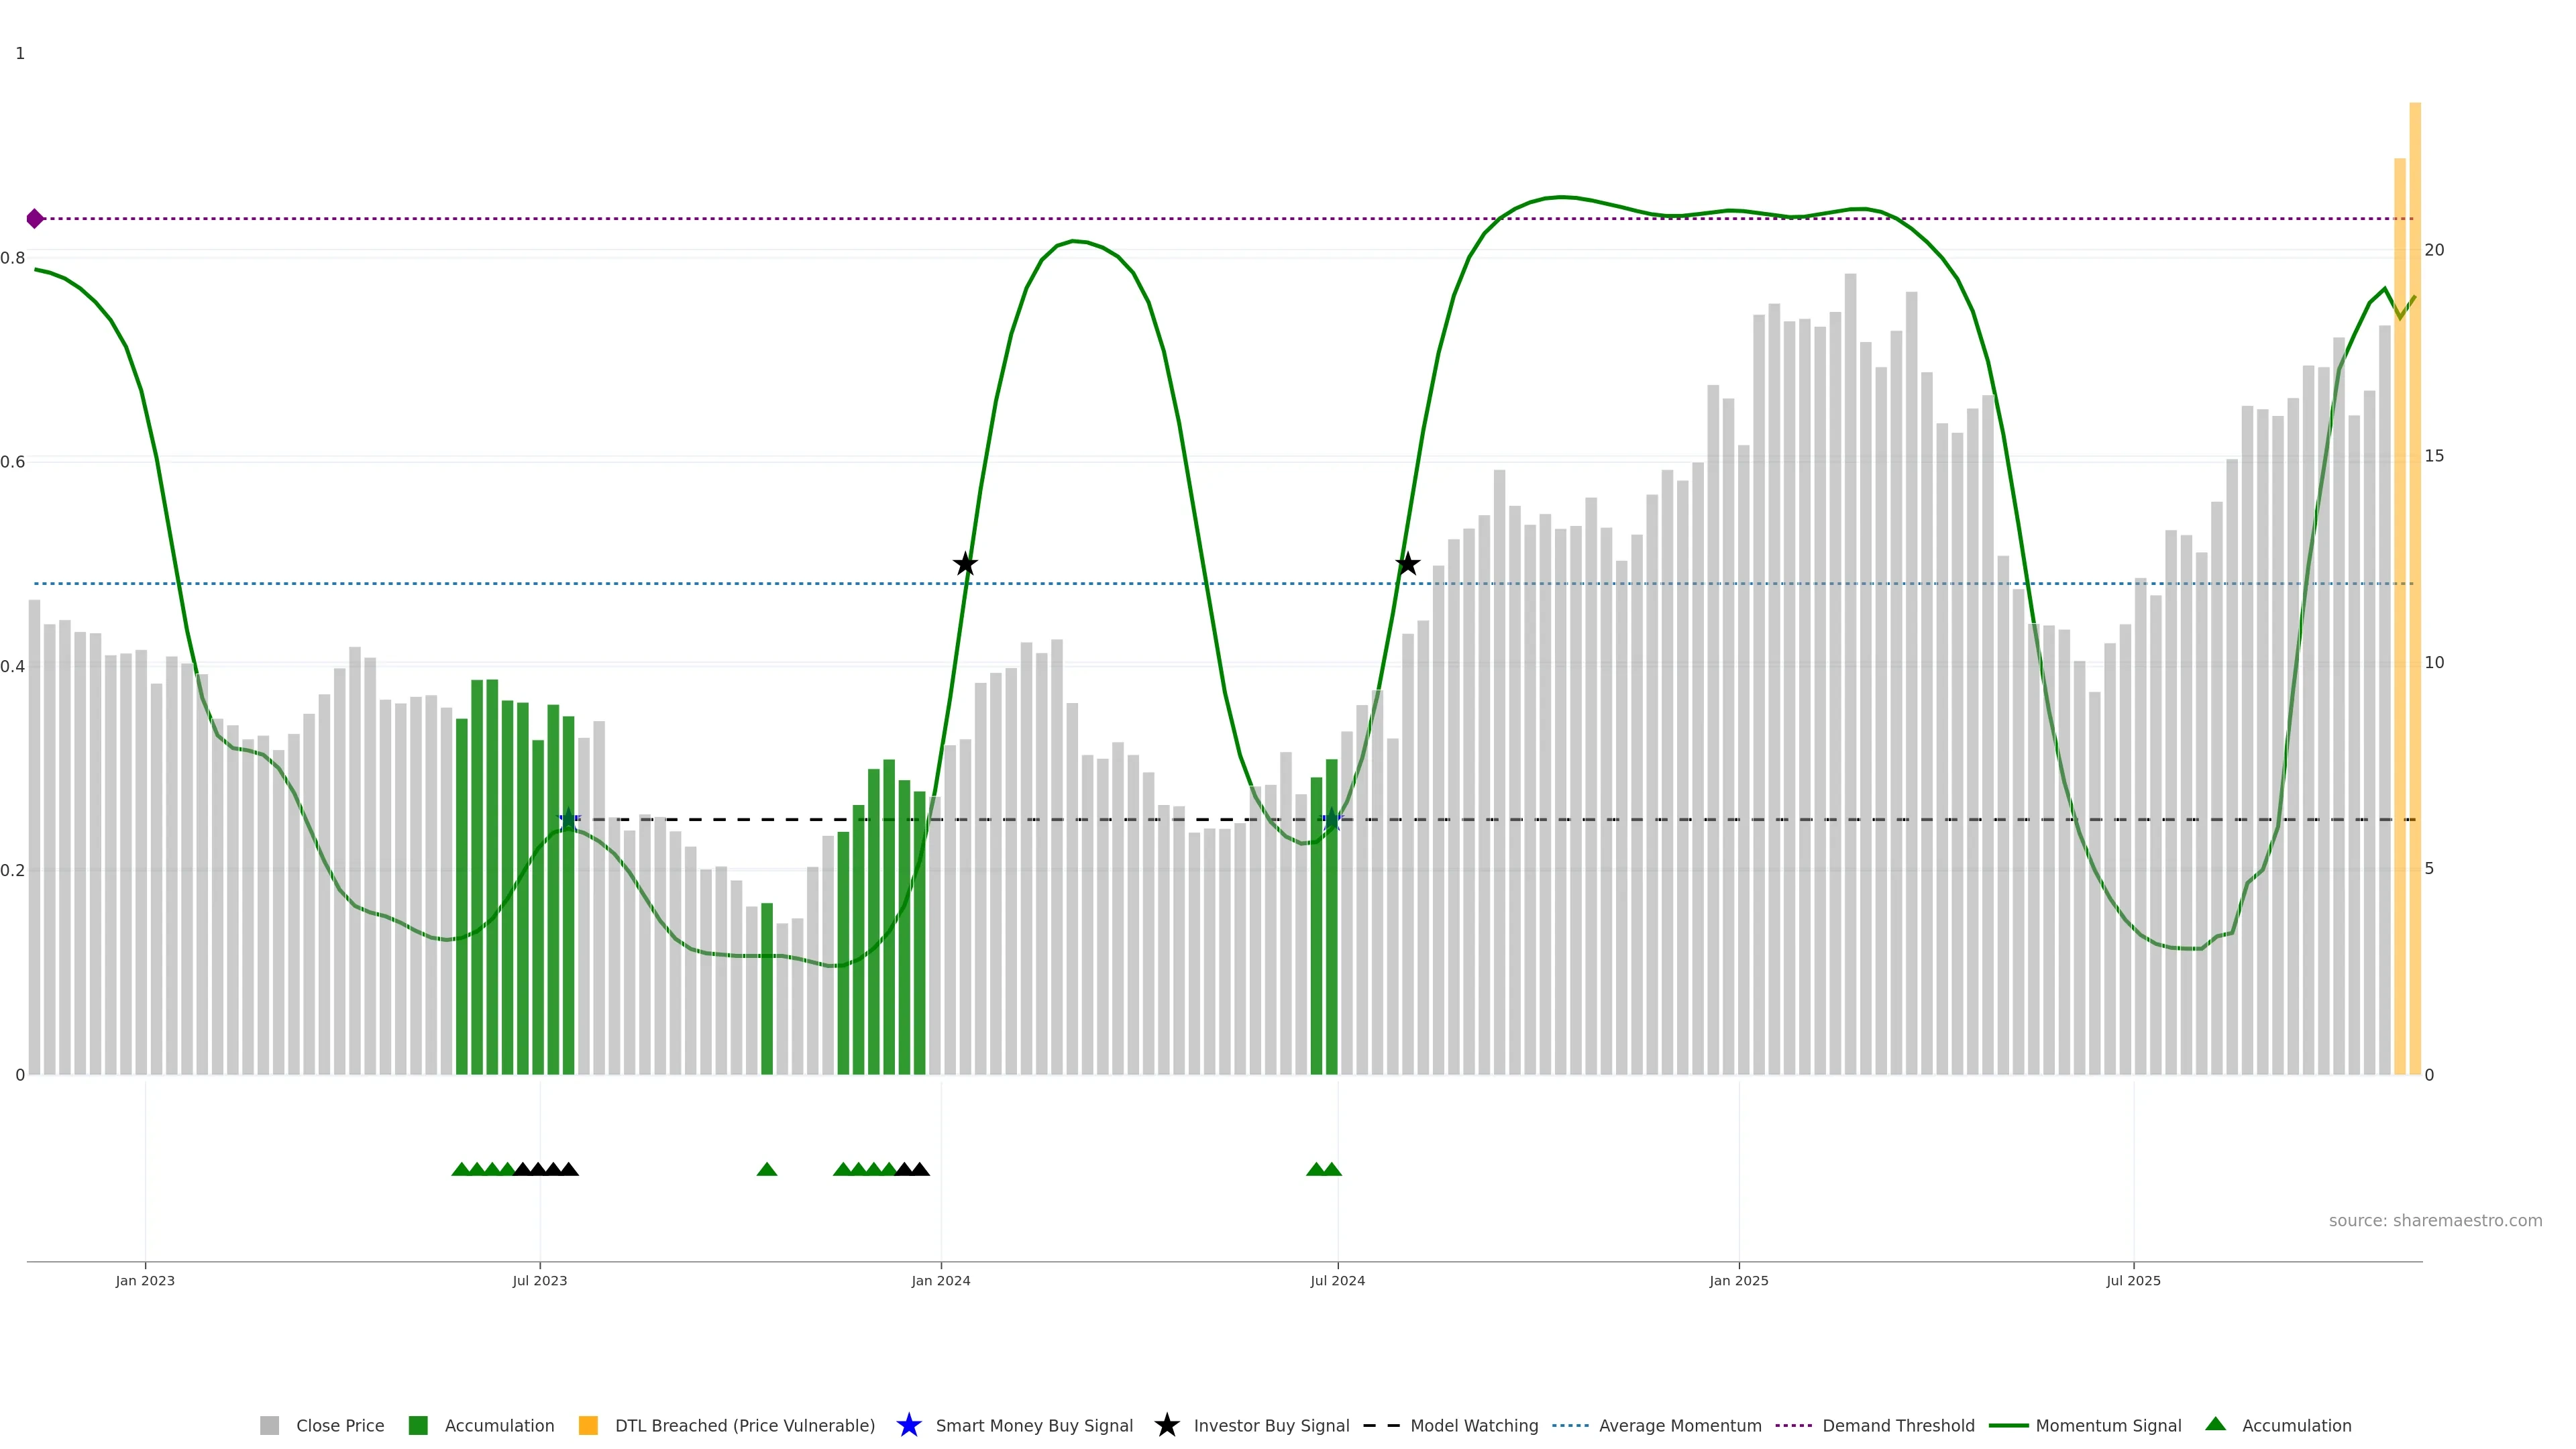Click the blue star icon in the legend
The height and width of the screenshot is (1449, 2576).
(908, 1425)
